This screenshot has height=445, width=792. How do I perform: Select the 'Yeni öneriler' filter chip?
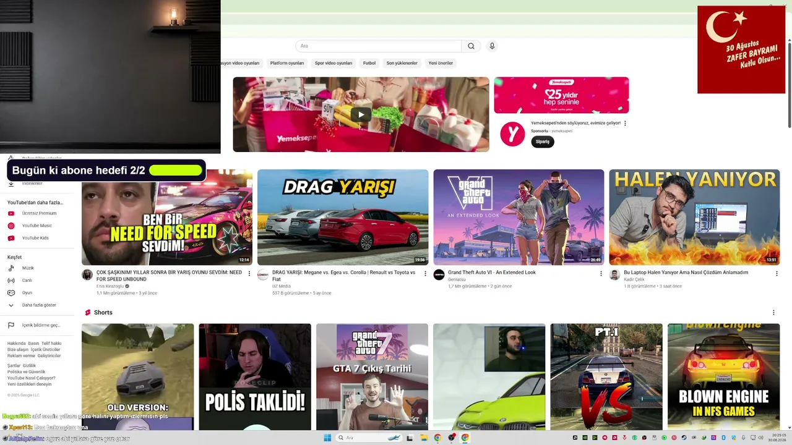441,63
